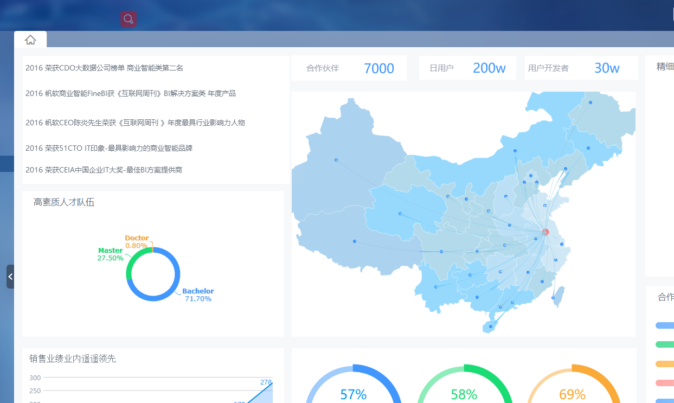Image resolution: width=674 pixels, height=403 pixels.
Task: Click the 销售业绩业内遥遥领先 chart title
Action: pos(73,359)
